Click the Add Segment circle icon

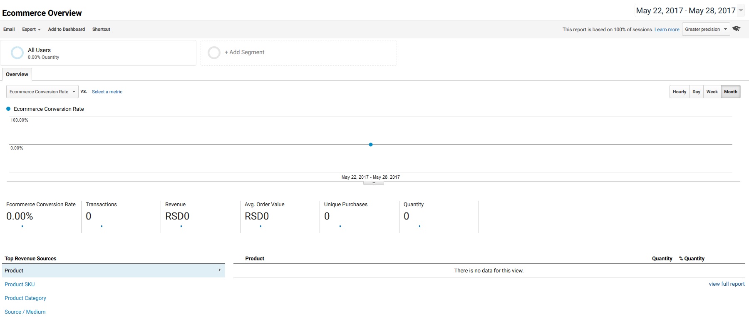point(214,52)
